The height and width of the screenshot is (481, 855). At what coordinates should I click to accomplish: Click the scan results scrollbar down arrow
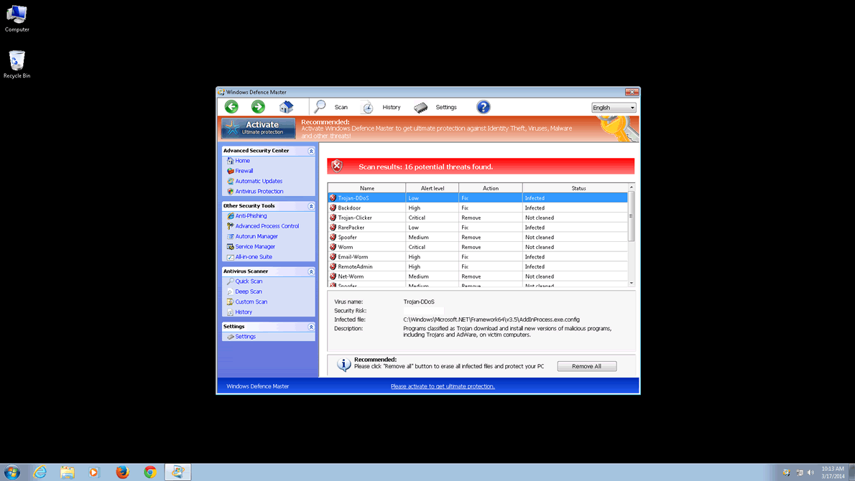click(x=632, y=283)
